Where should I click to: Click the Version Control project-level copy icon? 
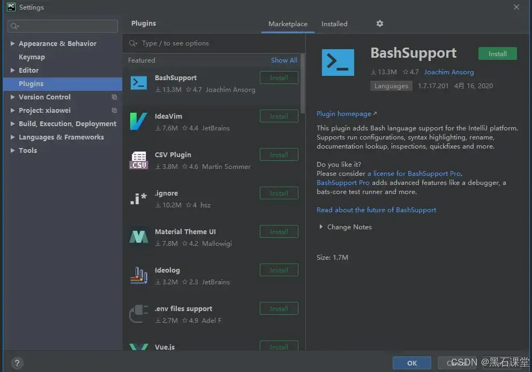click(114, 97)
